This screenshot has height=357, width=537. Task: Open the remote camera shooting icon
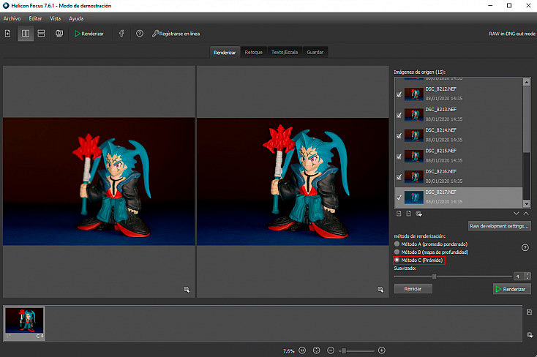click(59, 33)
